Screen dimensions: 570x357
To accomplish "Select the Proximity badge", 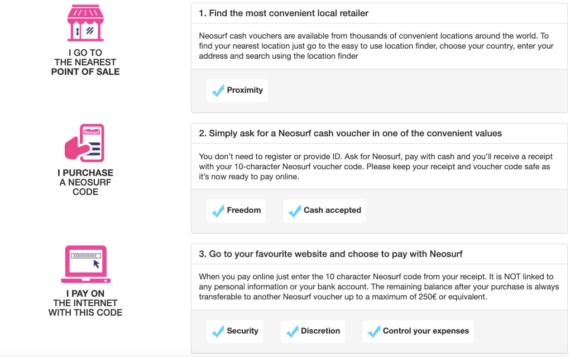I will click(x=237, y=91).
